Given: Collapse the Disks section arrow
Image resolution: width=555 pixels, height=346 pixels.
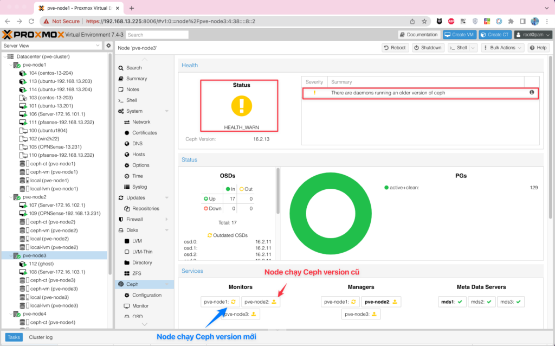Looking at the screenshot, I should (167, 230).
